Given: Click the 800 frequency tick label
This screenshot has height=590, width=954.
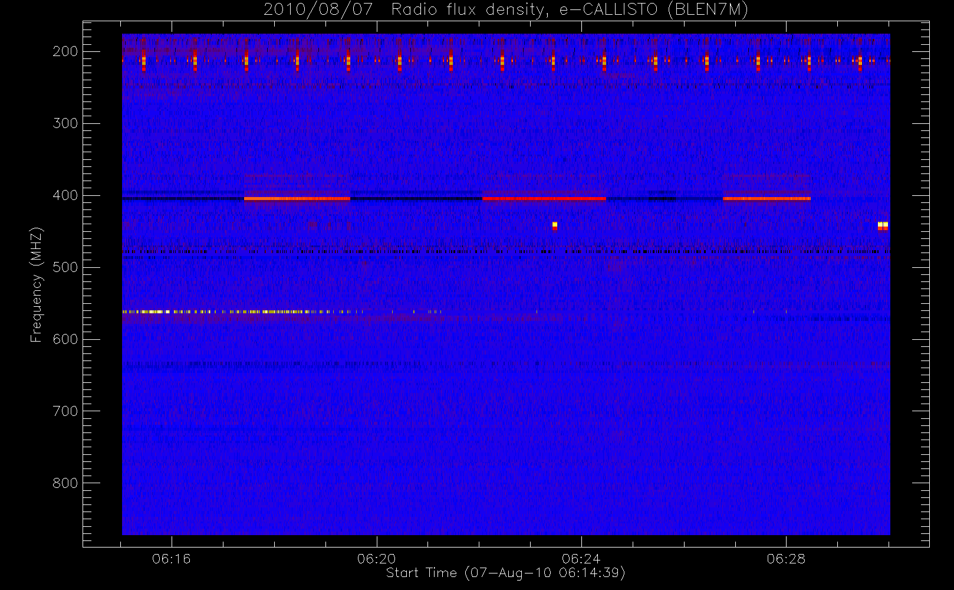Looking at the screenshot, I should coord(65,483).
